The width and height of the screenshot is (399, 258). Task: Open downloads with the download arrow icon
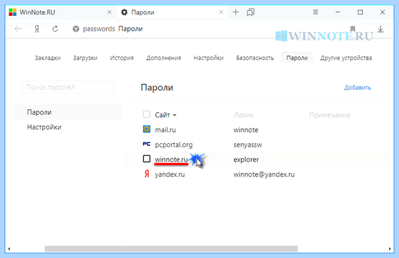click(380, 29)
